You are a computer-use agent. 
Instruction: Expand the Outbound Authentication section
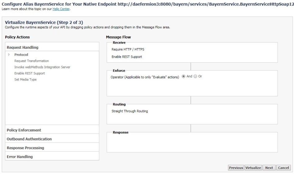[52, 139]
